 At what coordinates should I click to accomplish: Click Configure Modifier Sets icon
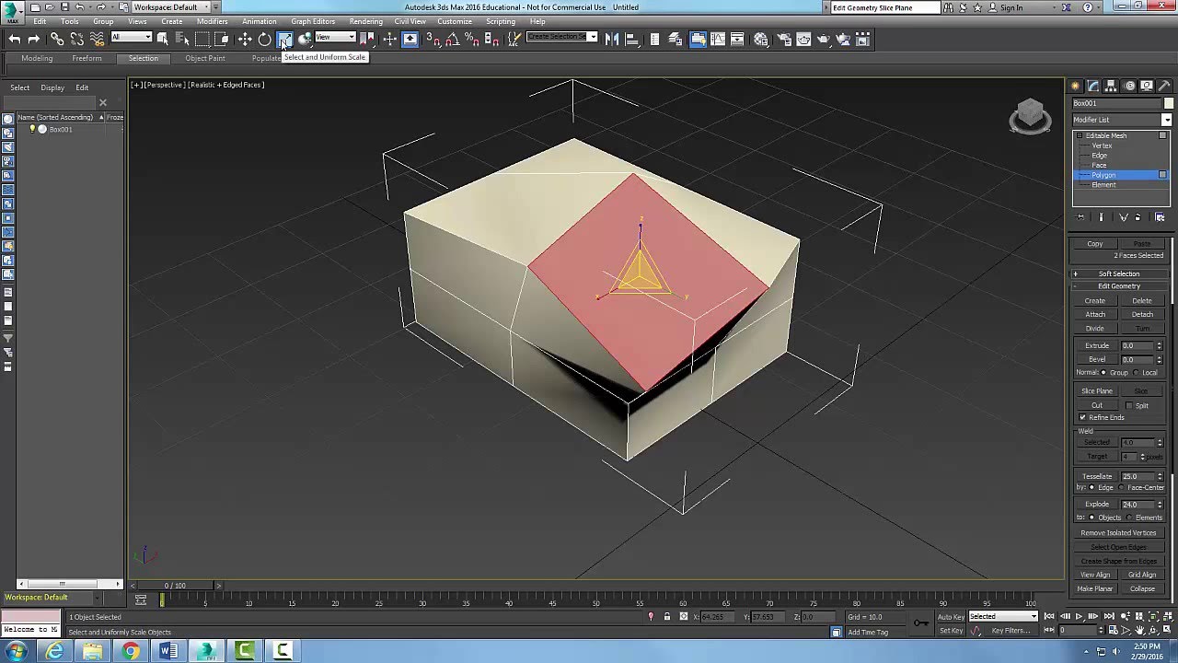[x=1160, y=217]
